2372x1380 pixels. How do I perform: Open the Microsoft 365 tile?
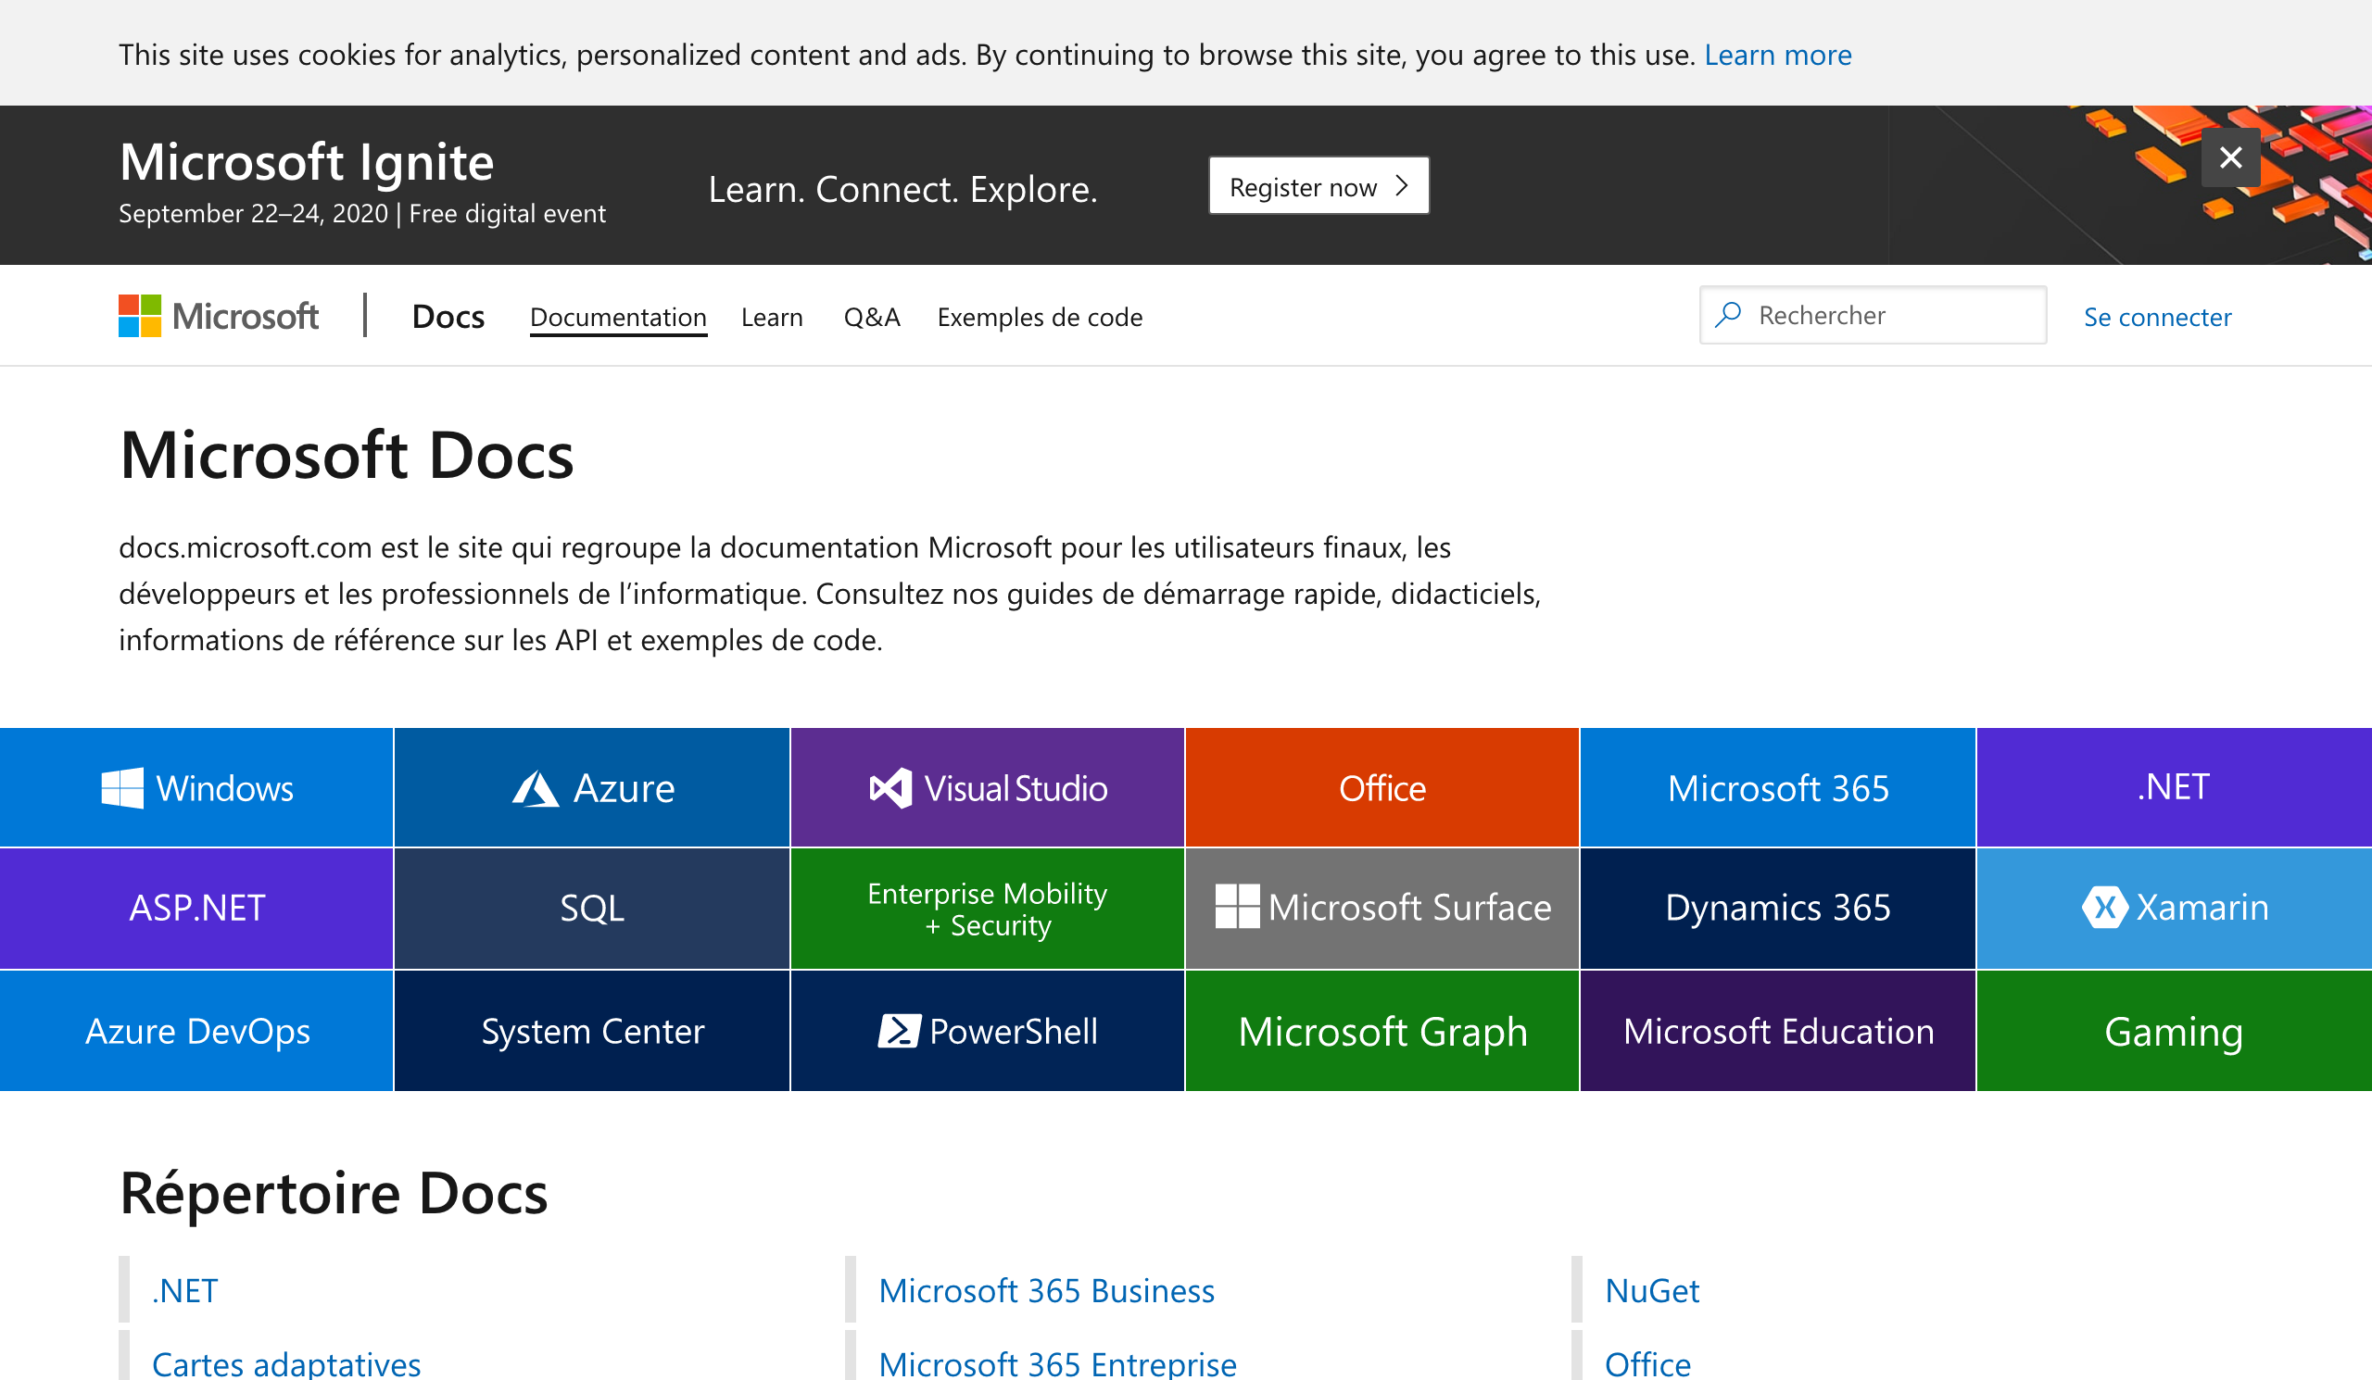[x=1777, y=788]
